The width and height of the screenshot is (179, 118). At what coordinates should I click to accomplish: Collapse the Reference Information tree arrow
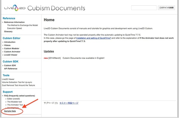tap(3, 22)
